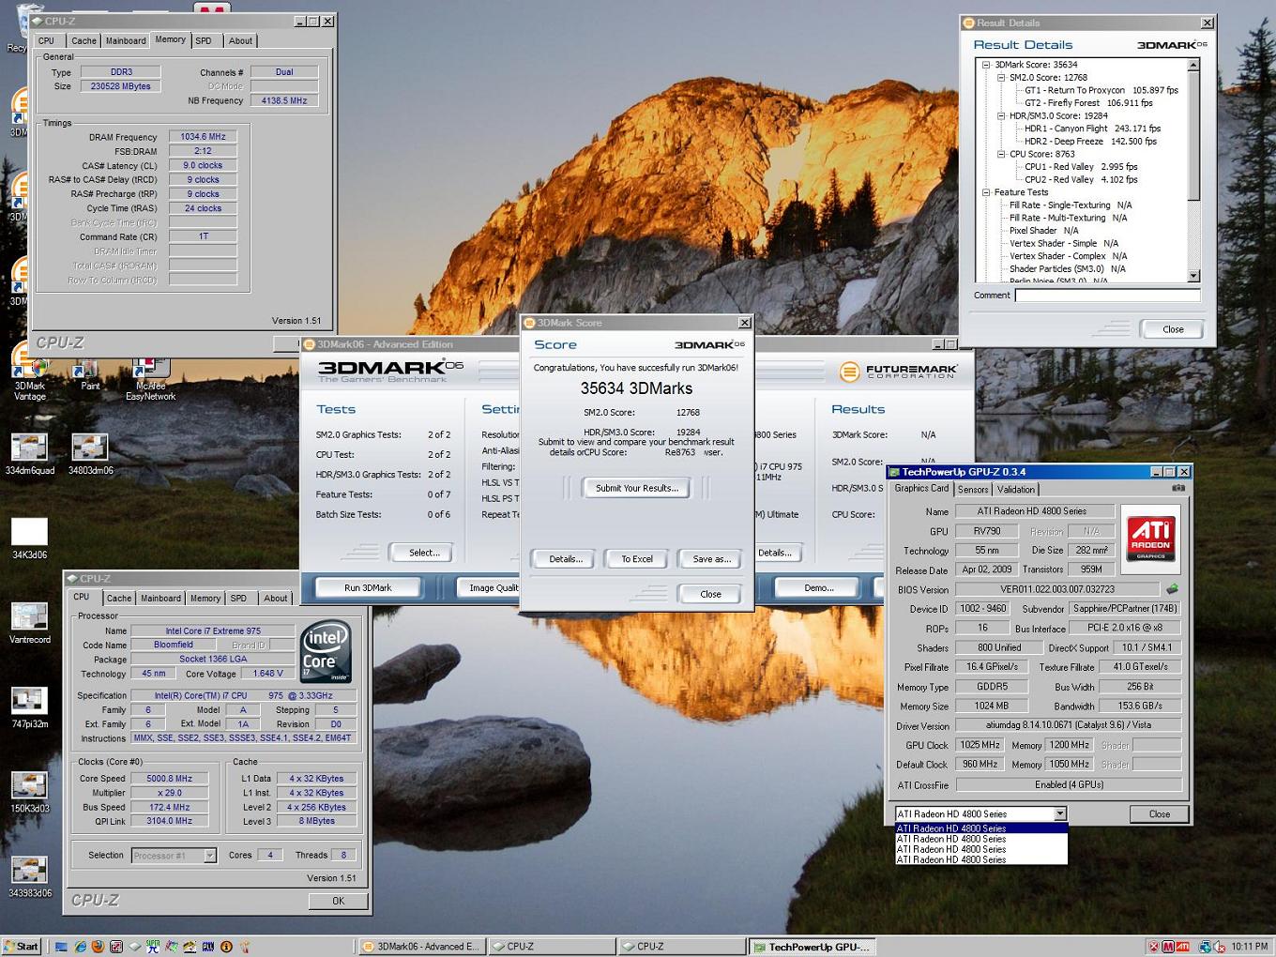Click OK in bottom CPU-Z window

coord(338,901)
